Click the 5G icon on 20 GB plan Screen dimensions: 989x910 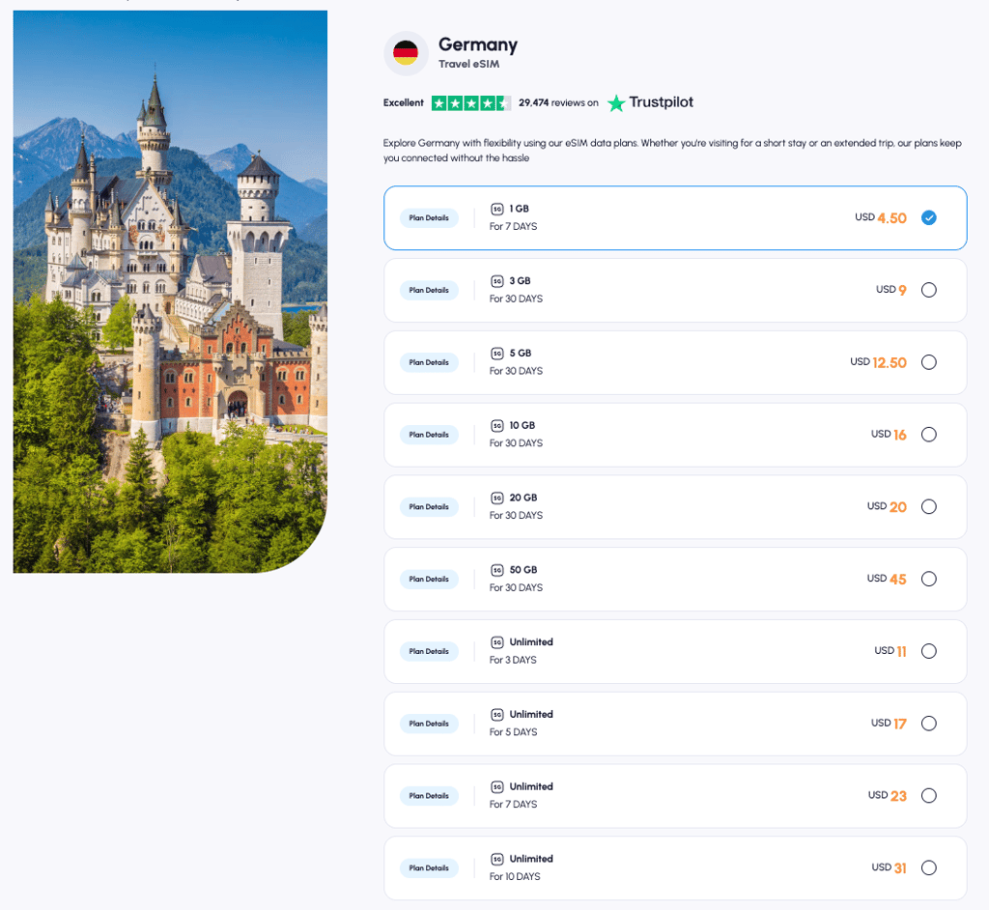coord(497,498)
